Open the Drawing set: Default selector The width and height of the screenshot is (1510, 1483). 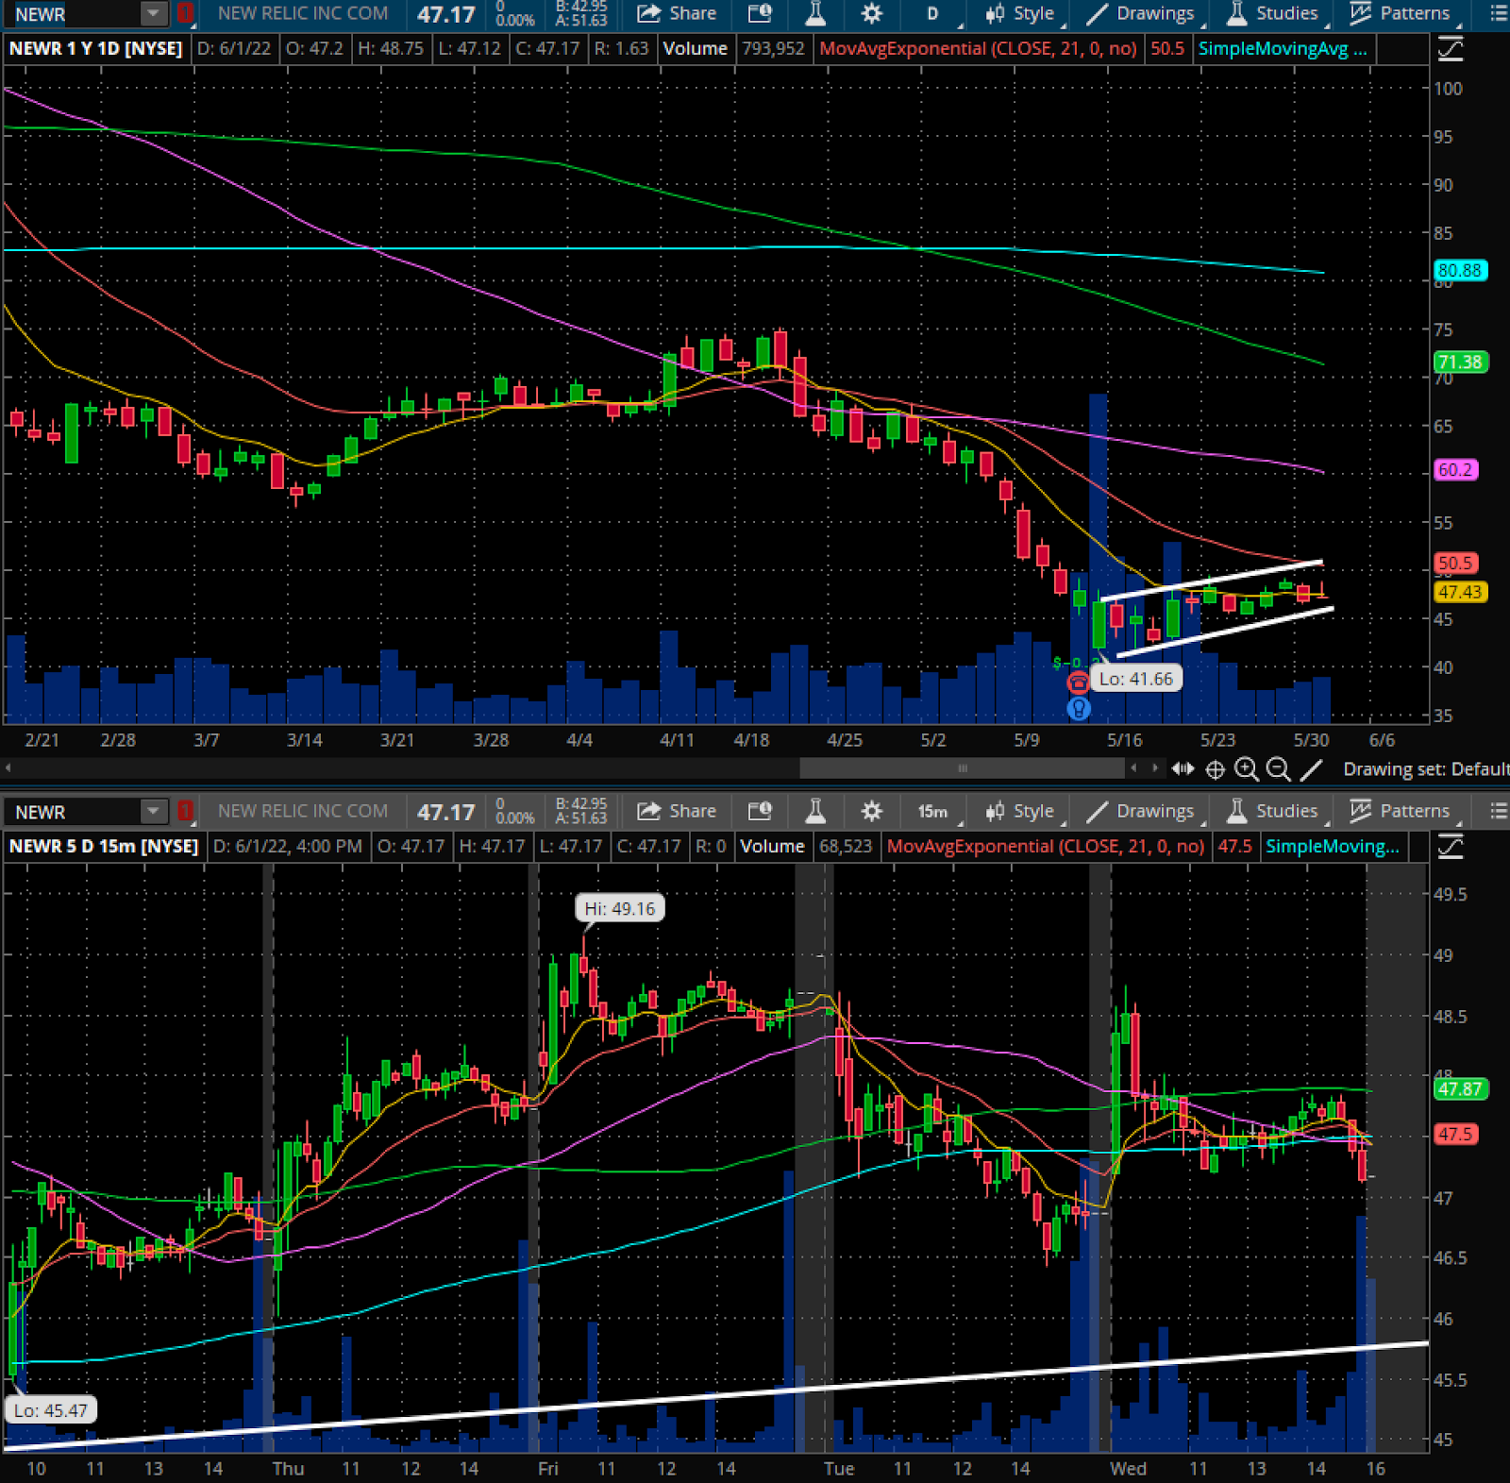[1425, 769]
